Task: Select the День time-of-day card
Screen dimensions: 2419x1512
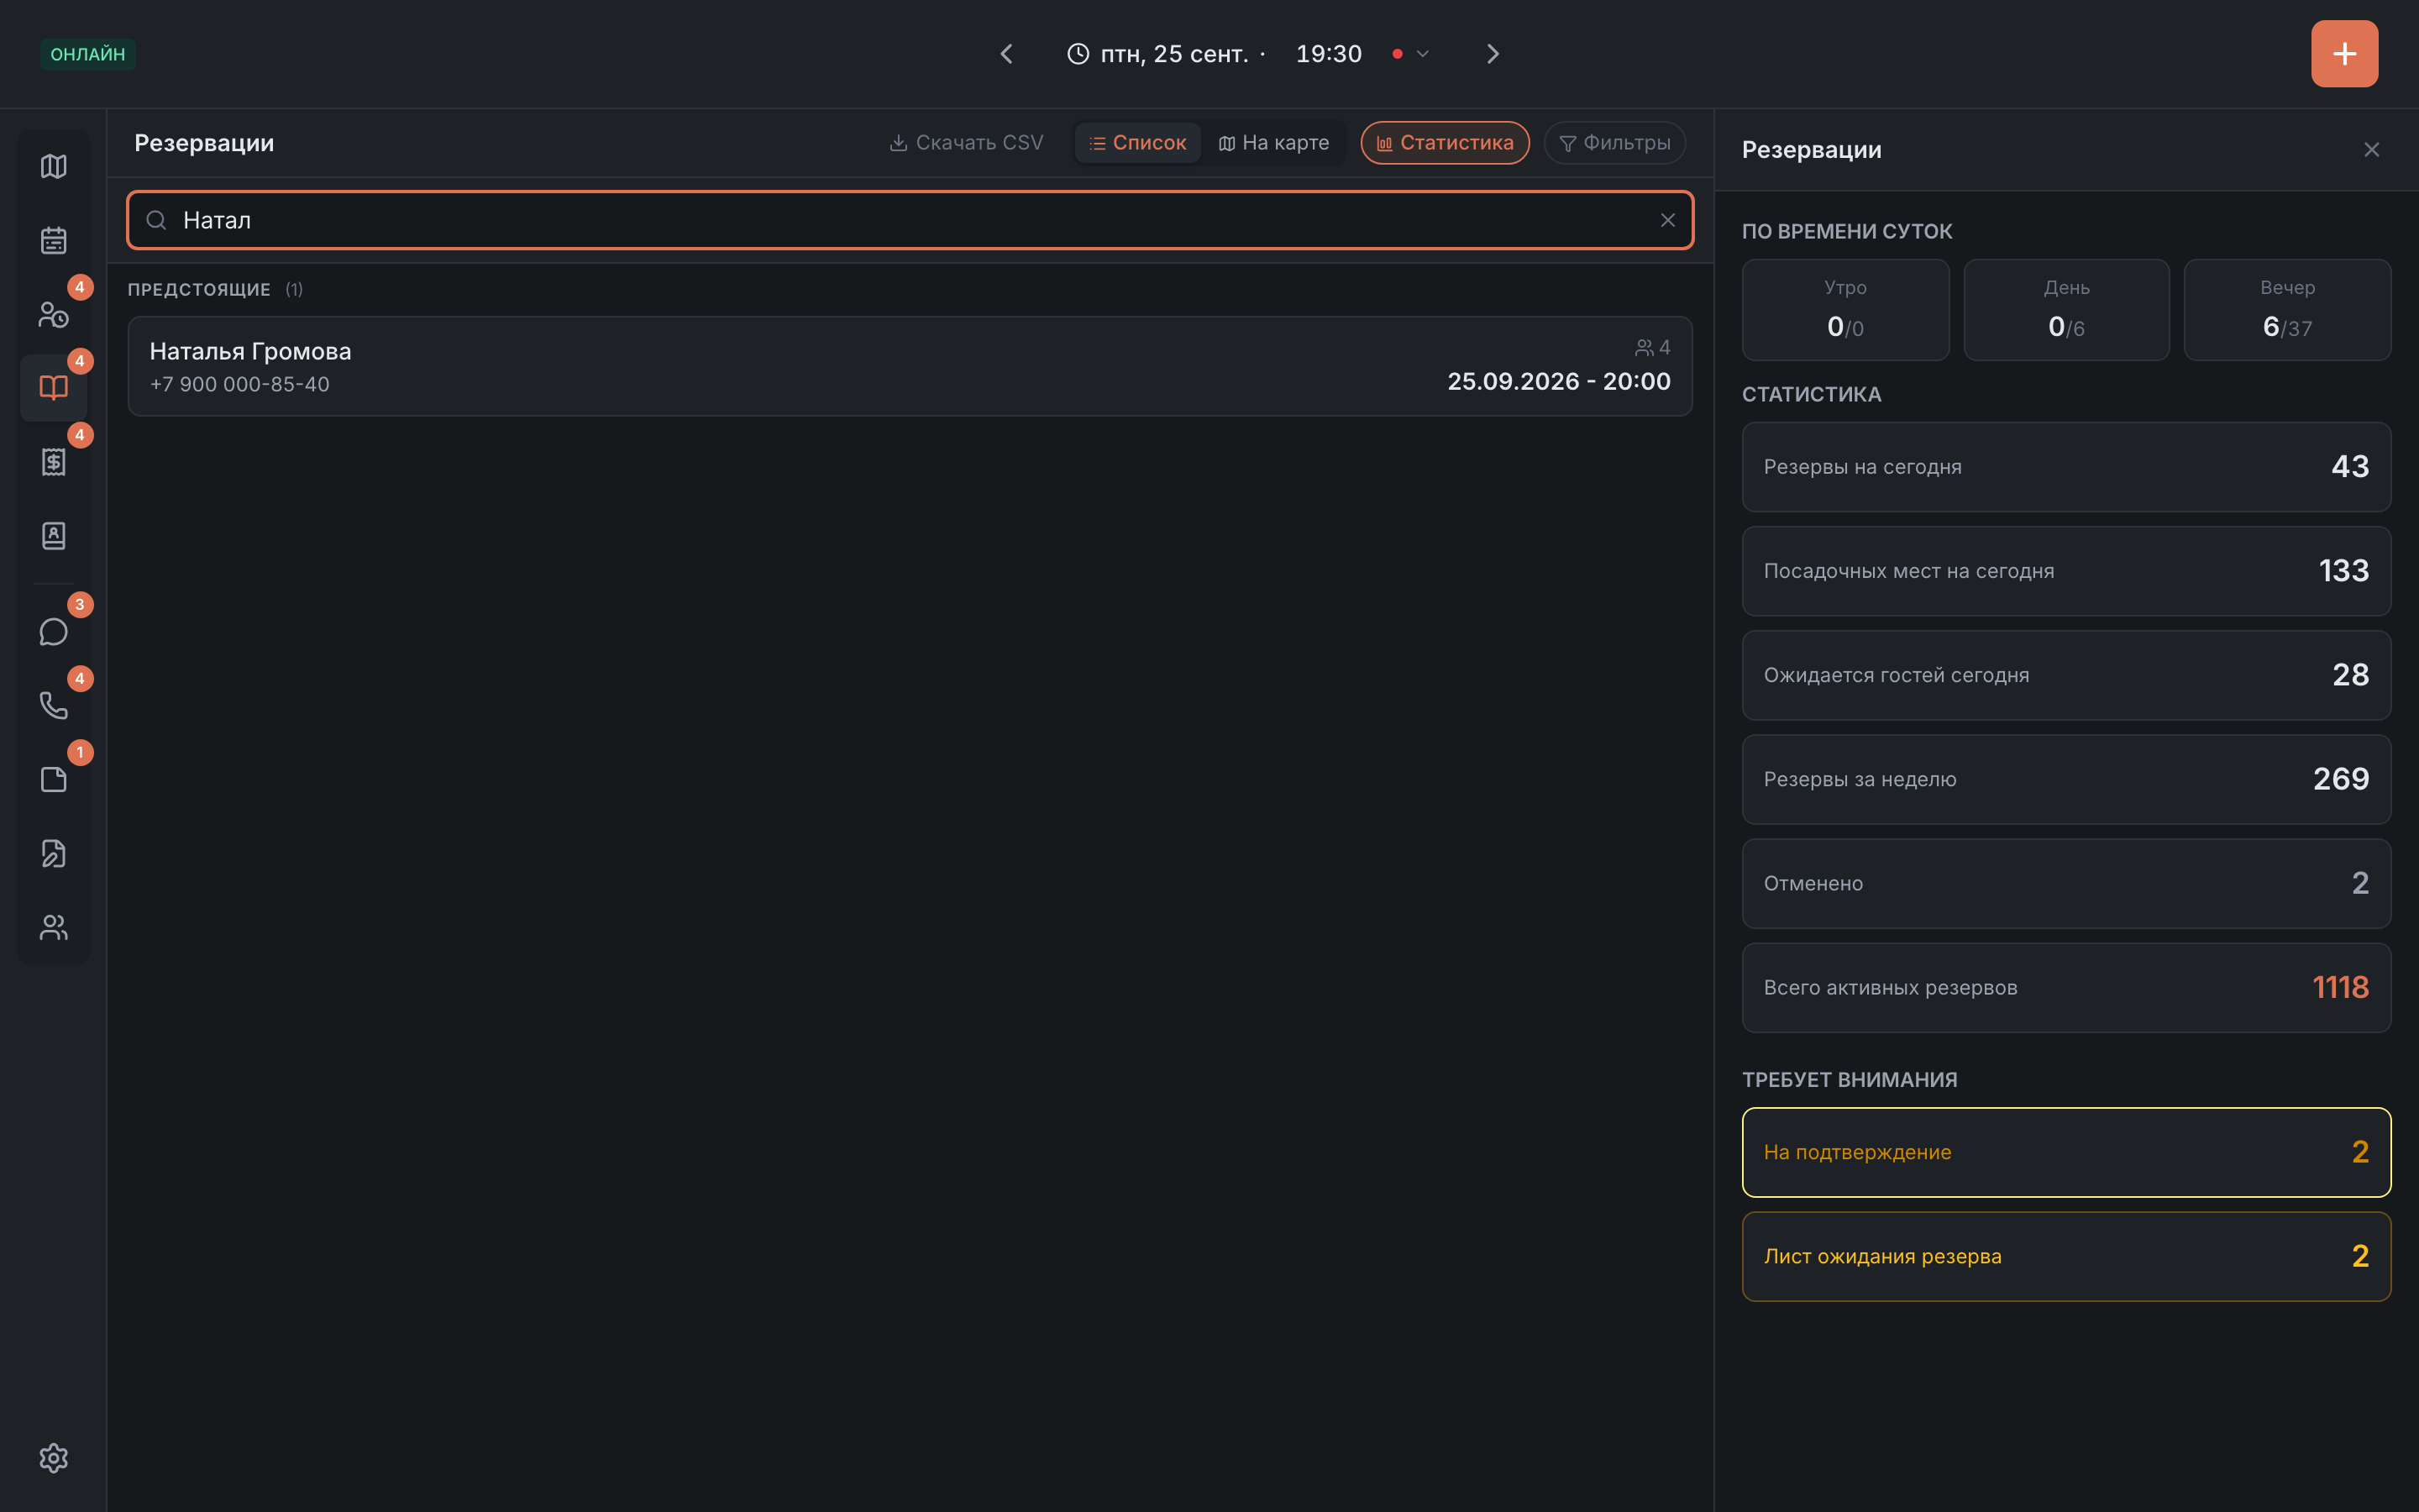Action: 2066,310
